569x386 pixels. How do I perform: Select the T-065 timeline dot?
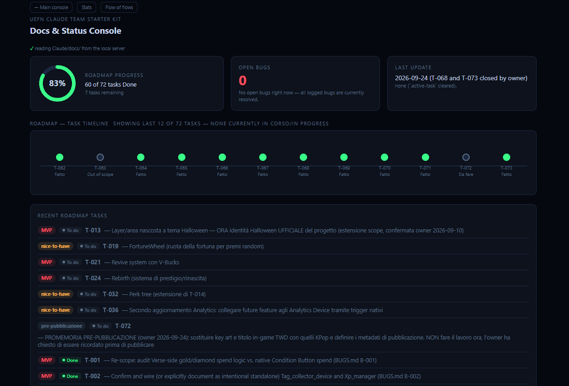182,157
